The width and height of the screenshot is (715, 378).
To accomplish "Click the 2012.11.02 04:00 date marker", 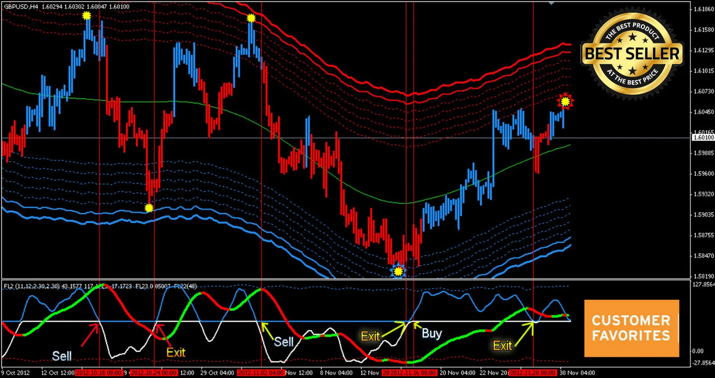I will point(261,373).
